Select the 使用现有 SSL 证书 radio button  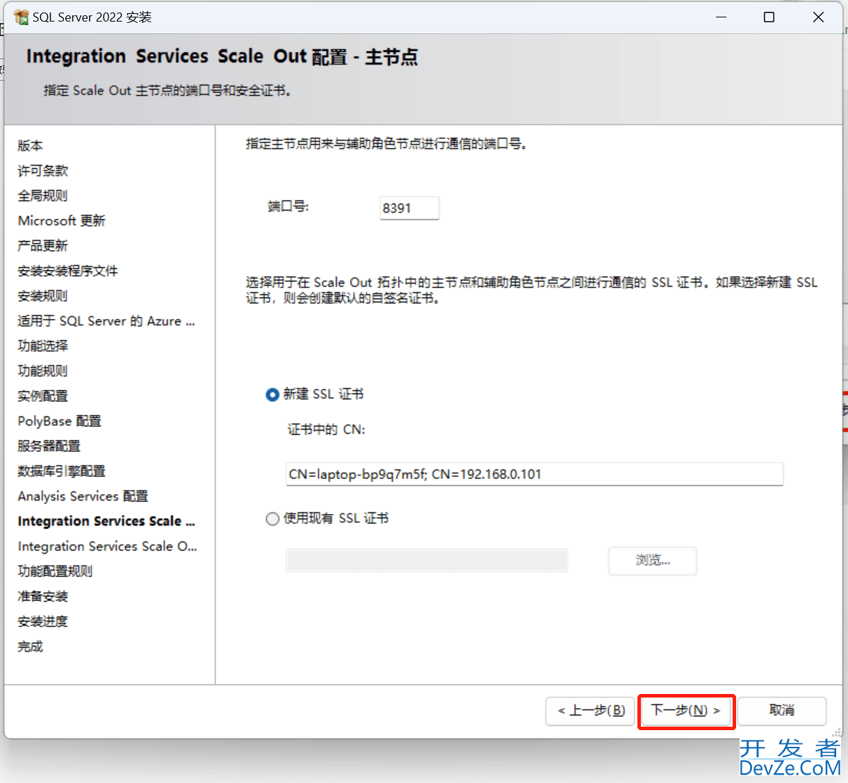pos(272,519)
